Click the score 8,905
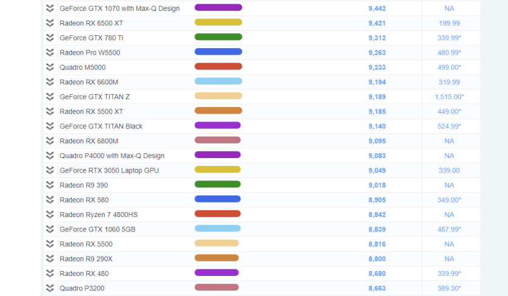Viewport: 508px width, 296px height. pyautogui.click(x=377, y=199)
